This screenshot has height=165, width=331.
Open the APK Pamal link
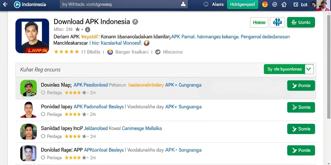[183, 37]
